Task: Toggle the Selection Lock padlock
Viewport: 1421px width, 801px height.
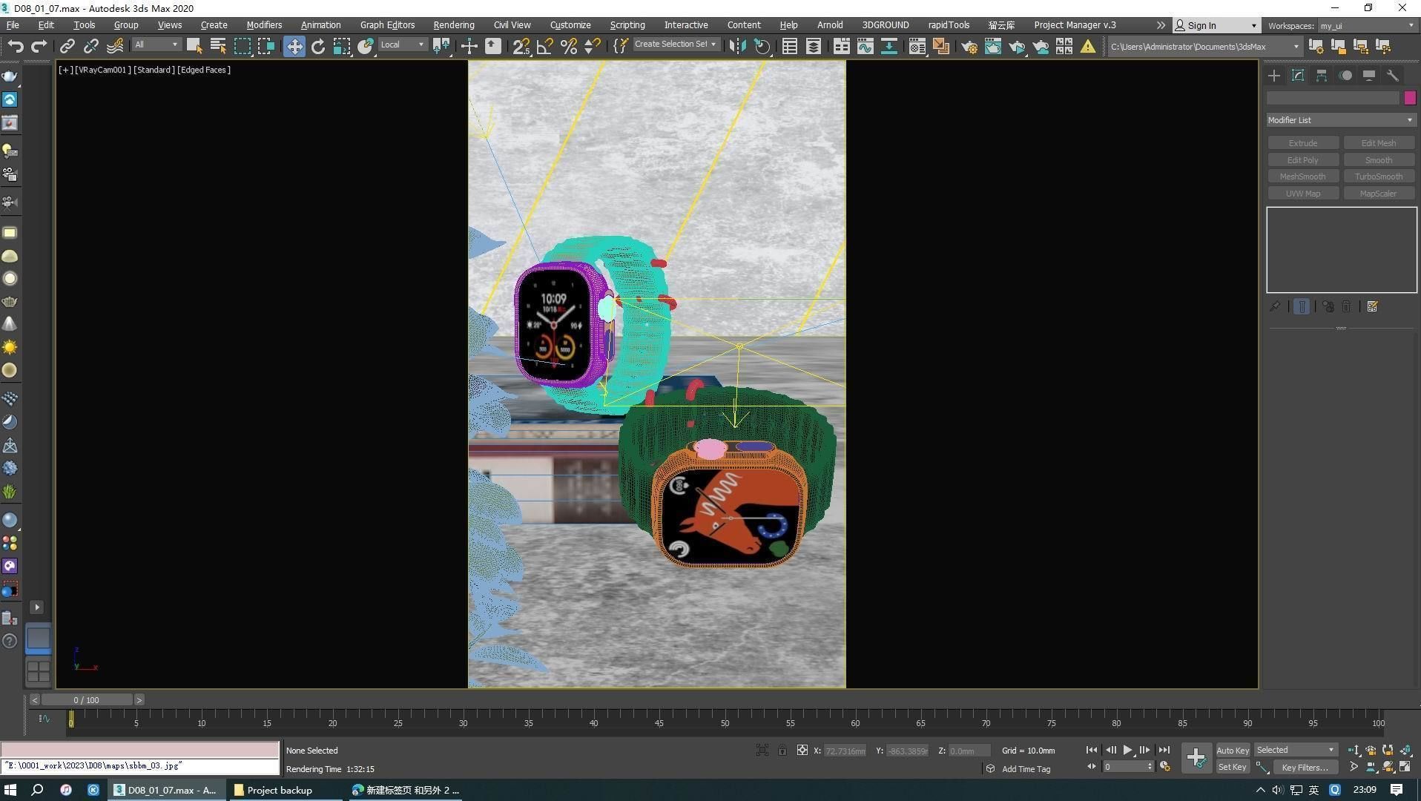Action: pyautogui.click(x=782, y=751)
